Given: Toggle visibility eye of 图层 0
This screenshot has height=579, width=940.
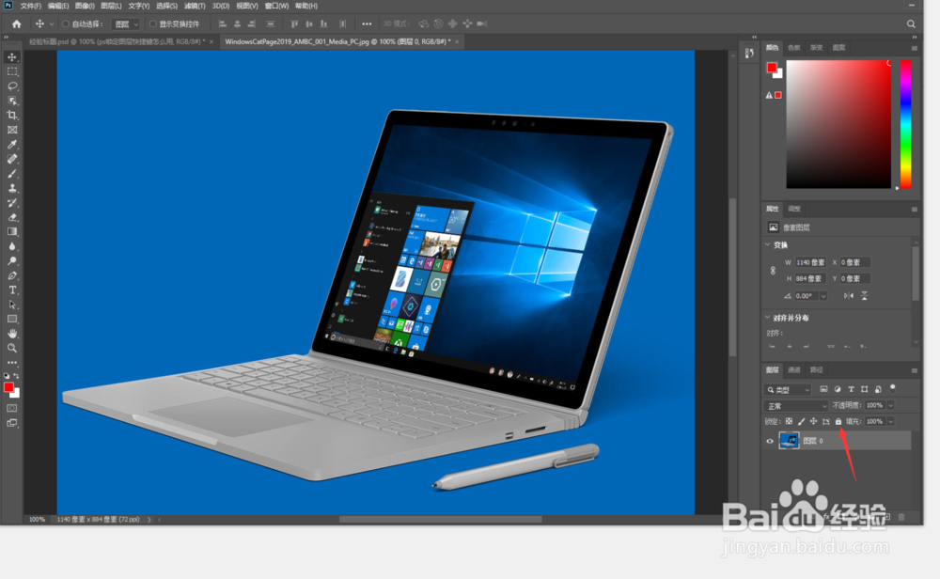Looking at the screenshot, I should pos(770,441).
